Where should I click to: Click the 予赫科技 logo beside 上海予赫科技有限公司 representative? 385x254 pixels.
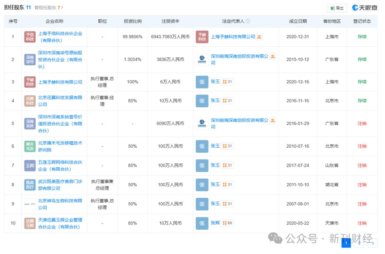pyautogui.click(x=202, y=37)
